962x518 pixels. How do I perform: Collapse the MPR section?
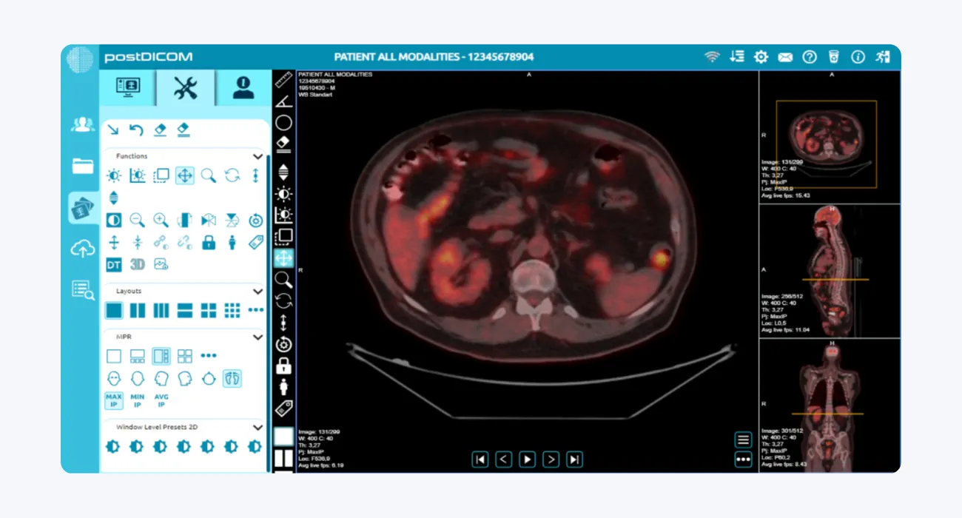click(x=258, y=337)
